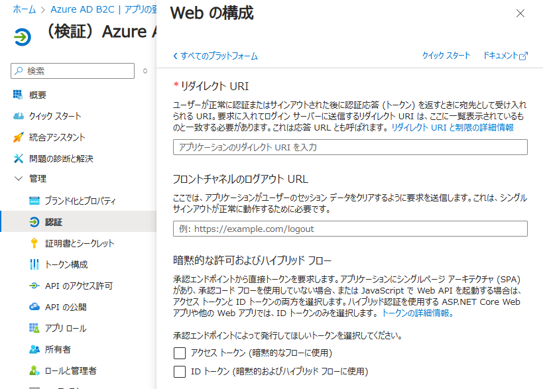This screenshot has width=543, height=389.
Task: Click the トークン構成 bars icon
Action: 34,264
